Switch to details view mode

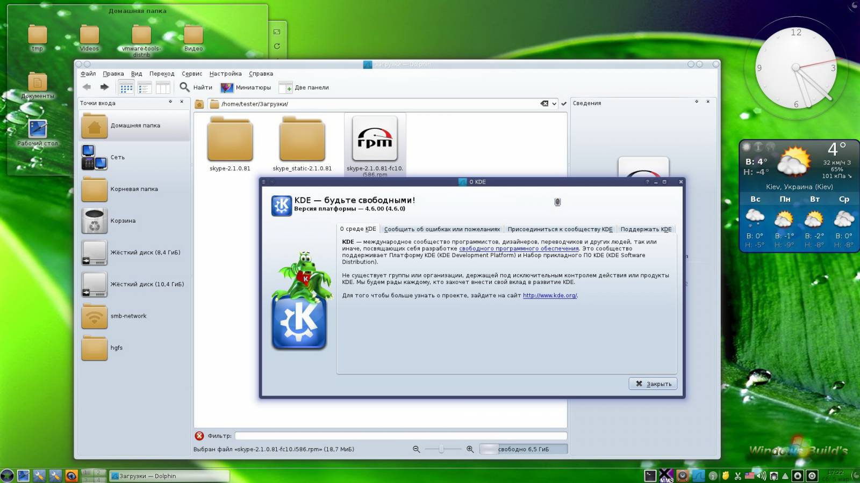(145, 87)
